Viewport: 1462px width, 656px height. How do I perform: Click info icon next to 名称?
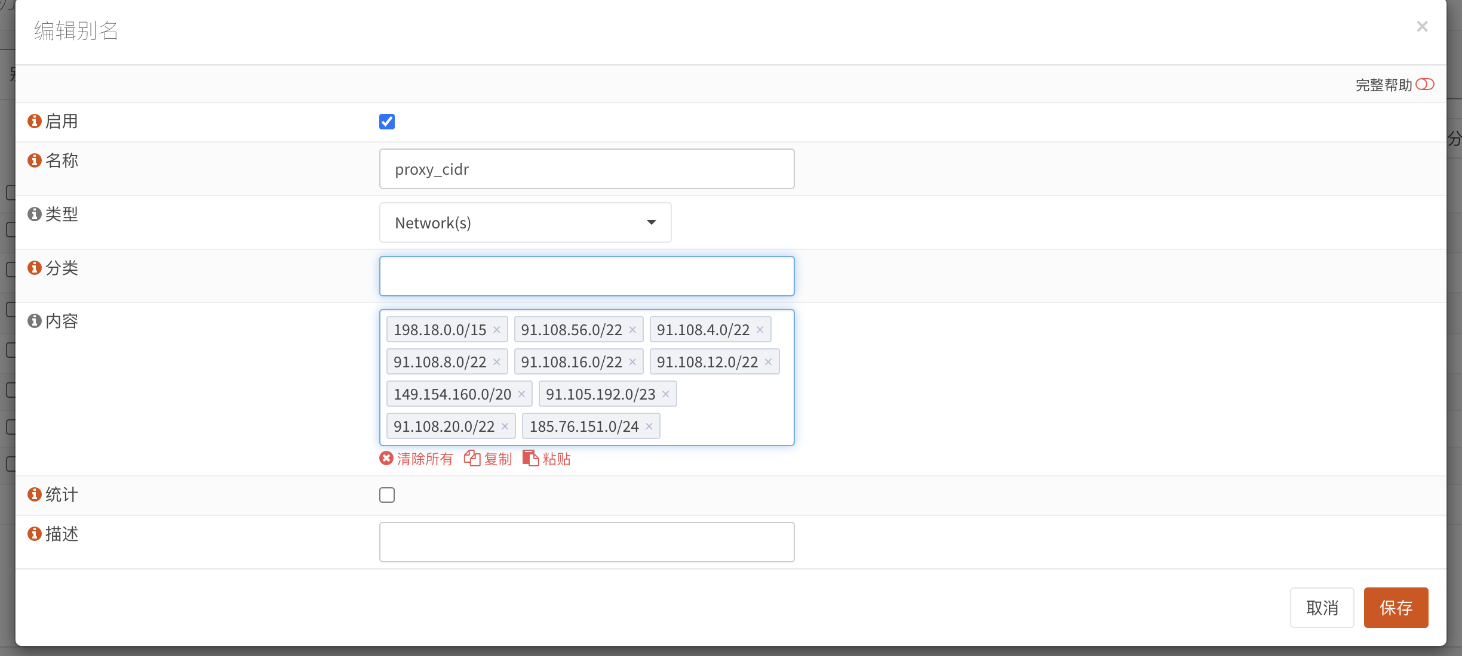(x=35, y=160)
